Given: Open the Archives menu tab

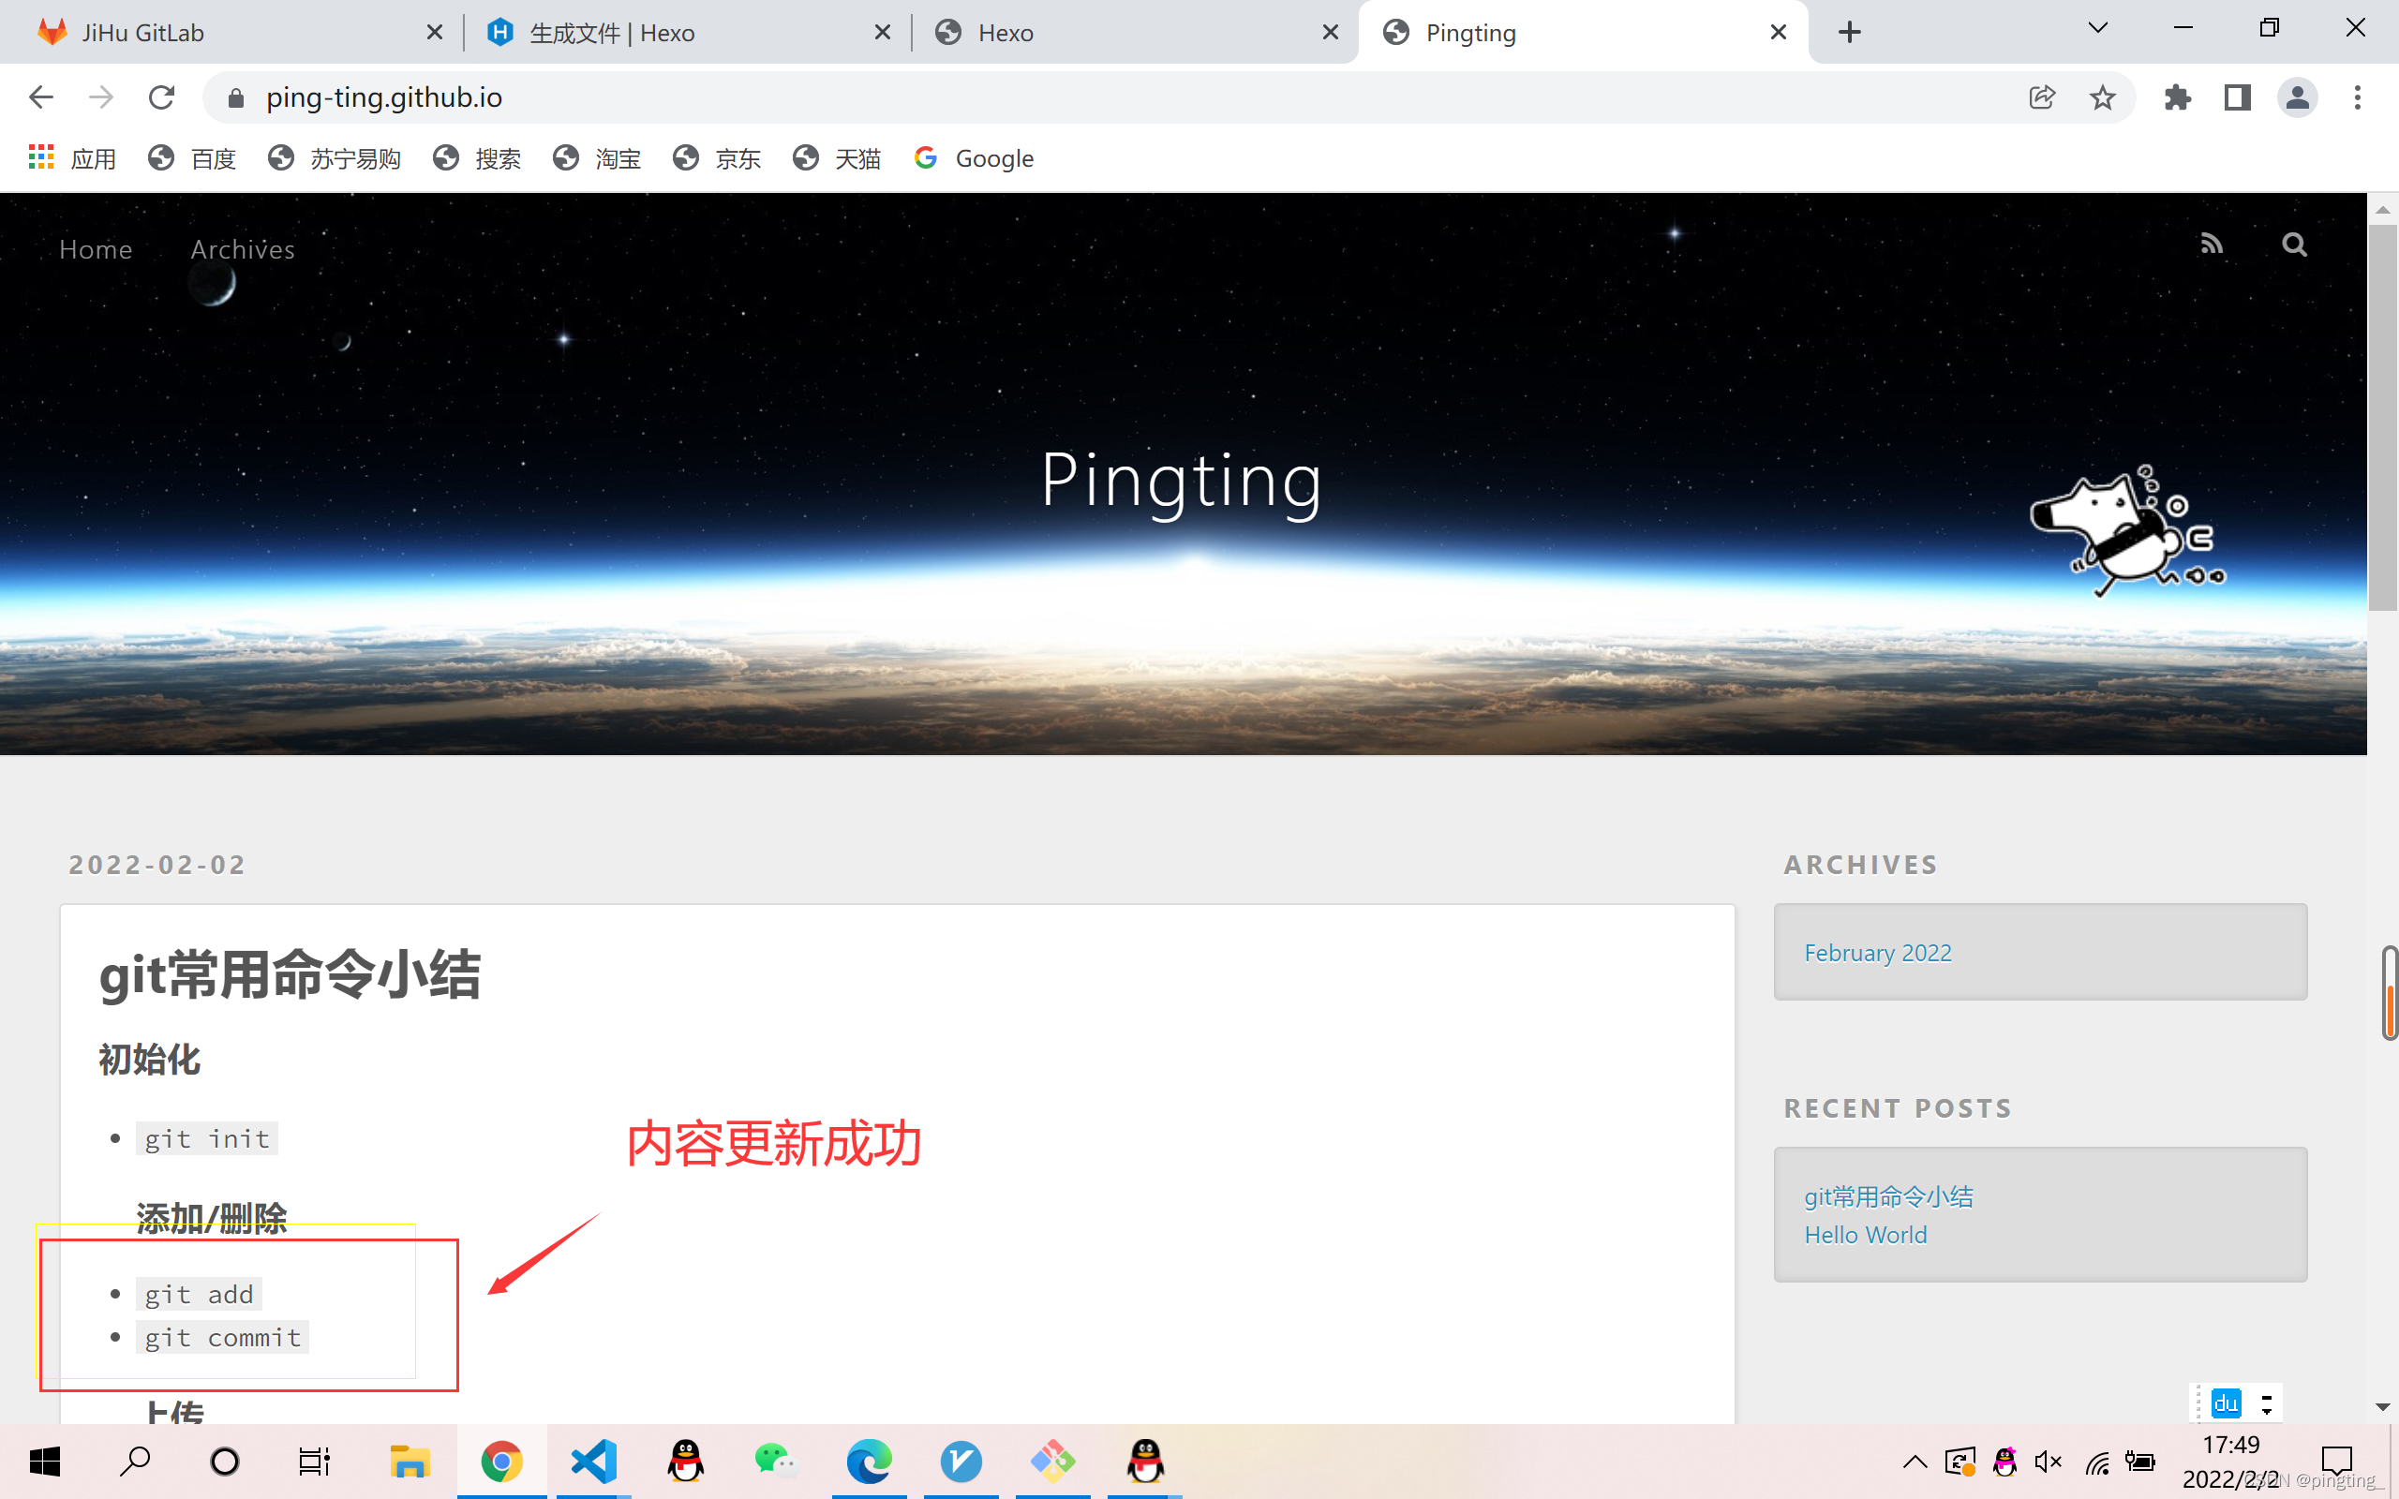Looking at the screenshot, I should tap(242, 247).
